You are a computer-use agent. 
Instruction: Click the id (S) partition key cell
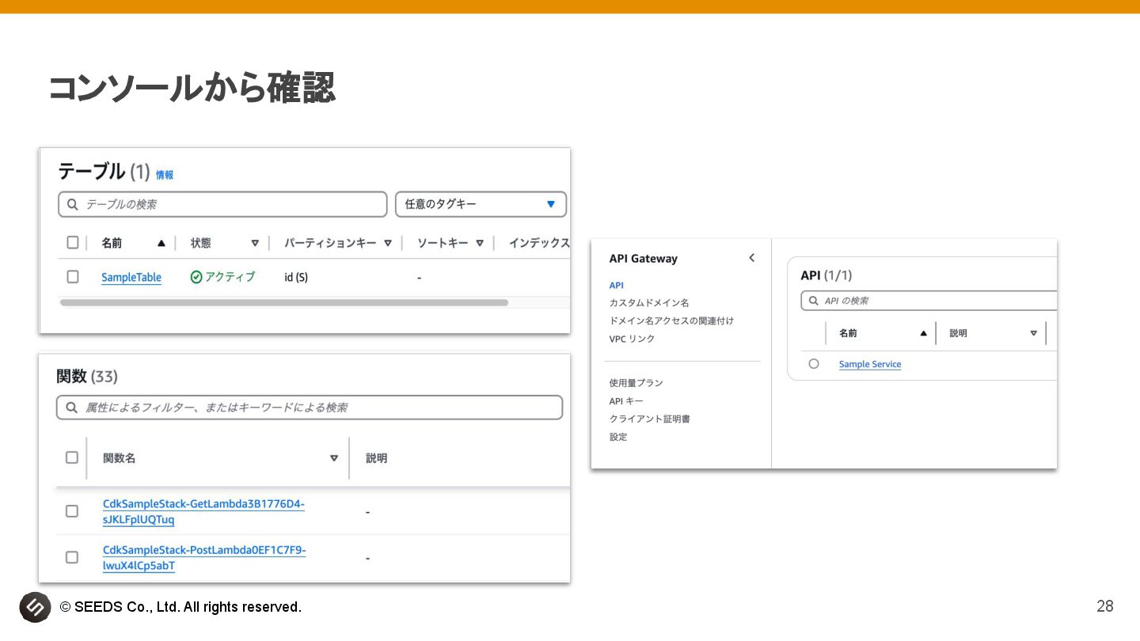click(296, 277)
